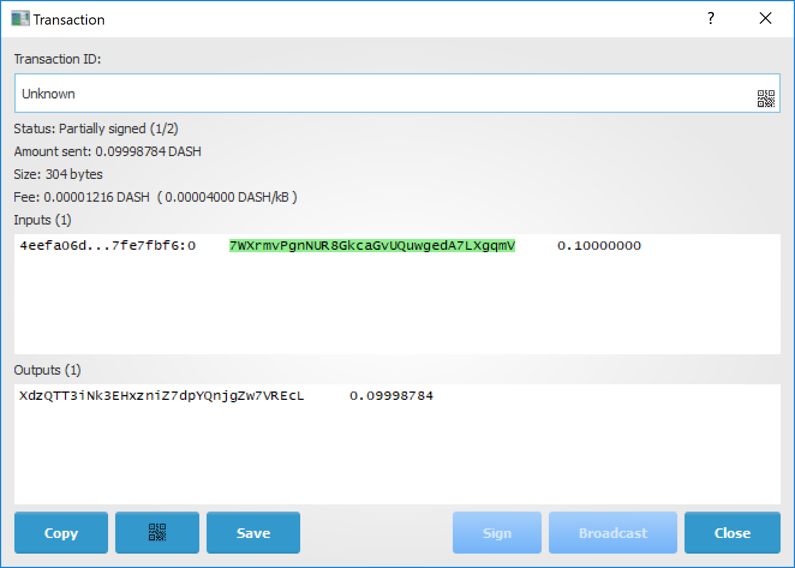Click the Fee line showing 0.00001216 DASH

(155, 197)
